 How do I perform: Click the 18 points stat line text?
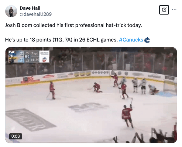point(61,40)
